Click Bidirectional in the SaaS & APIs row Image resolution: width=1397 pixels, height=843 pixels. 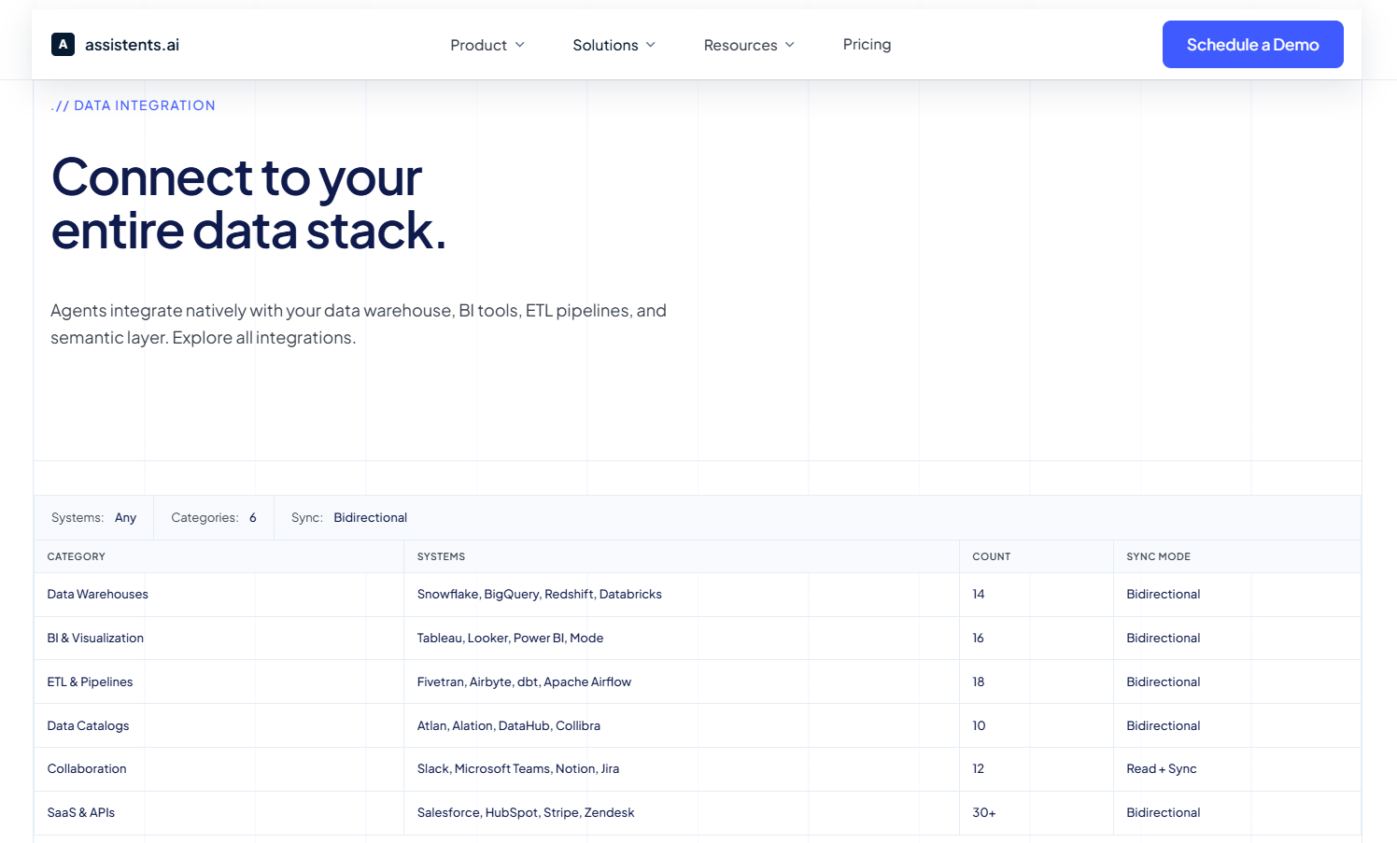pyautogui.click(x=1164, y=812)
